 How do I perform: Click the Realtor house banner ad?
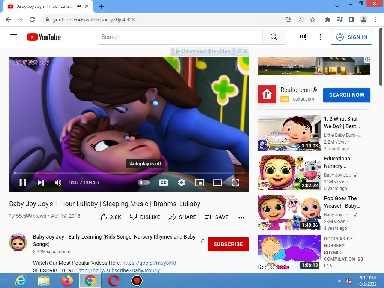coord(314,66)
